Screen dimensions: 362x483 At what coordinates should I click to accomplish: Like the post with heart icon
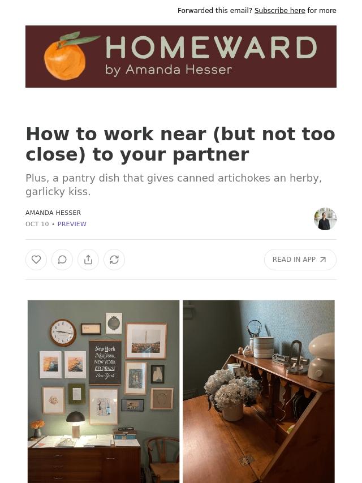(x=36, y=260)
